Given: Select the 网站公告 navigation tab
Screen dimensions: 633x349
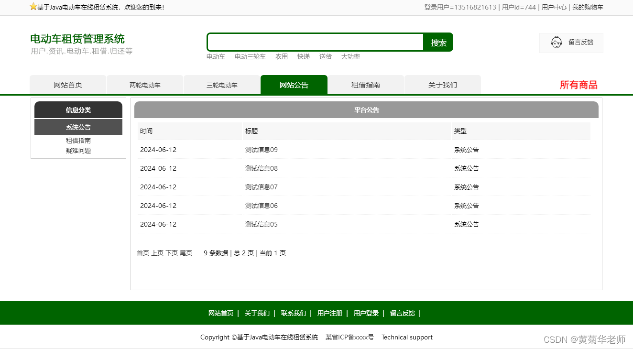Looking at the screenshot, I should click(294, 85).
